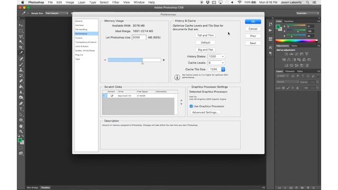Image resolution: width=338 pixels, height=190 pixels.
Task: Select the Sharpen/Blur tool
Action: click(21, 92)
